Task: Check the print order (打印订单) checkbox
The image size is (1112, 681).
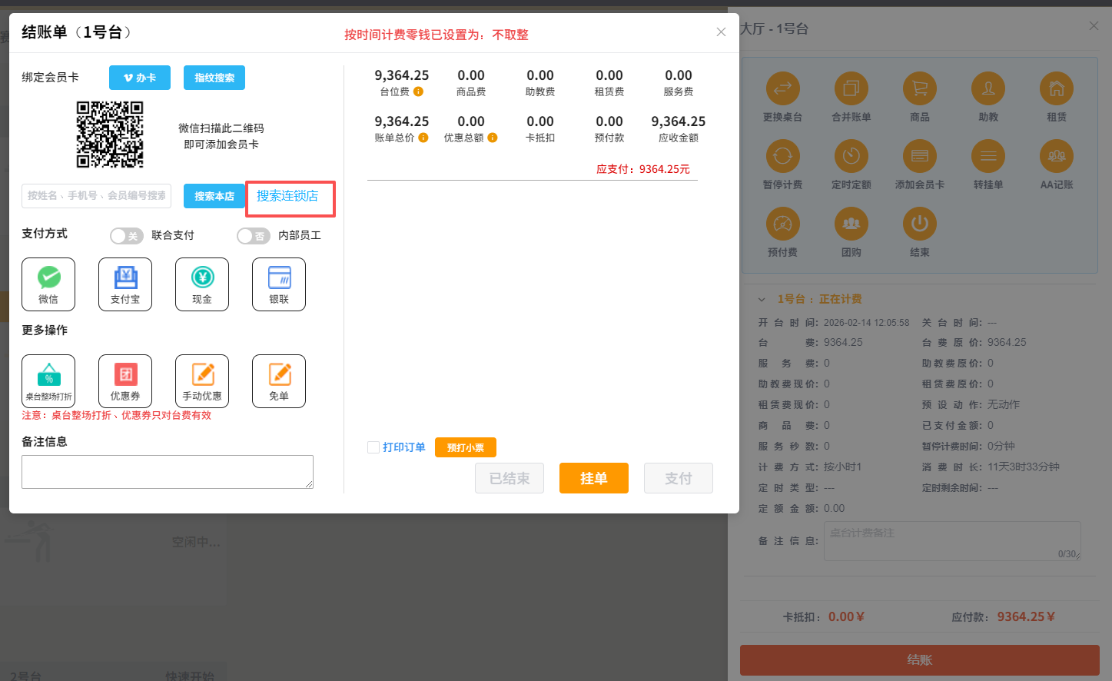Action: (373, 447)
